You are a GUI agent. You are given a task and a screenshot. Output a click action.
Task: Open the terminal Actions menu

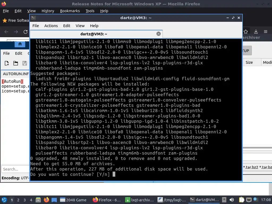[x=51, y=26]
